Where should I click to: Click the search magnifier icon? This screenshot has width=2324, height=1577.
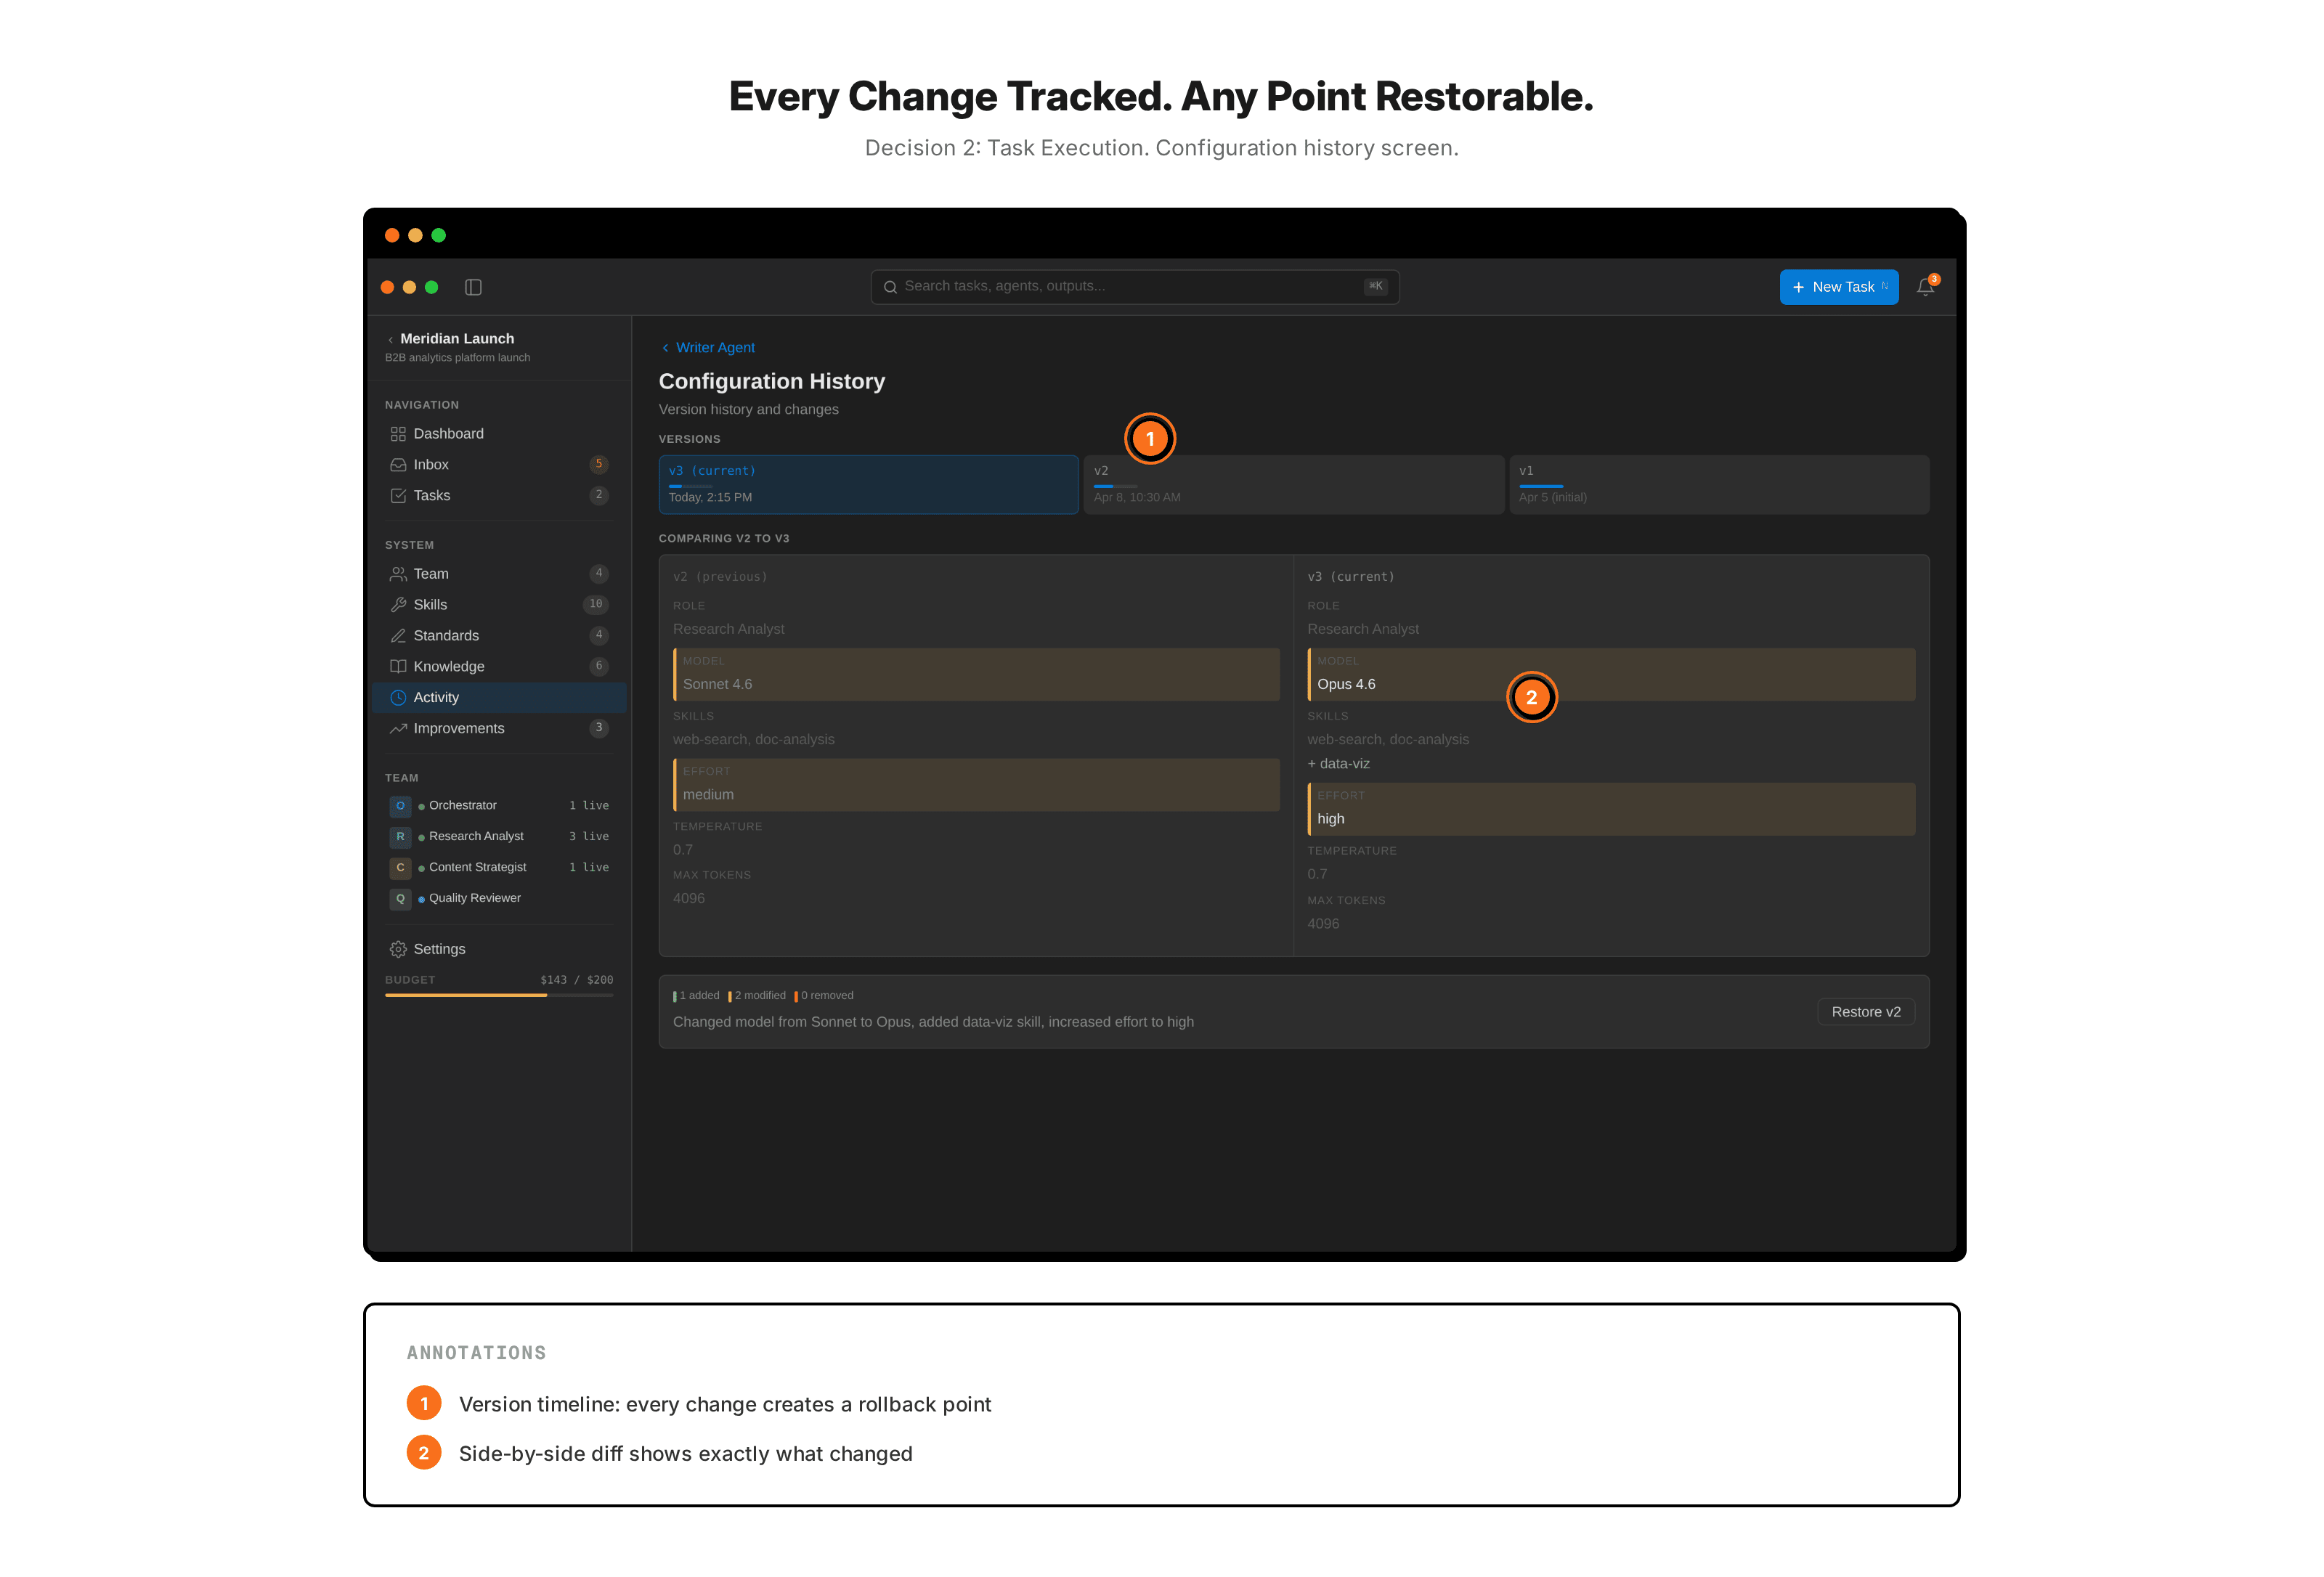(890, 287)
